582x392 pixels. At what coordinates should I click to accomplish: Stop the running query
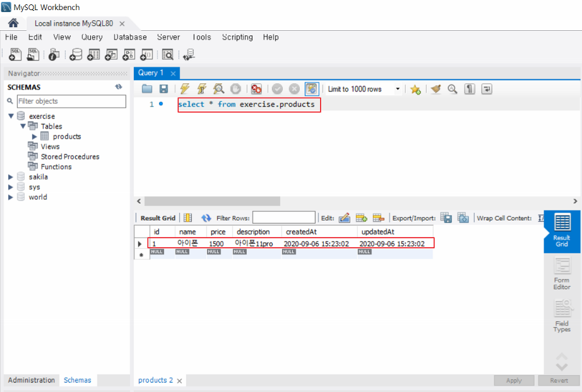pyautogui.click(x=235, y=89)
